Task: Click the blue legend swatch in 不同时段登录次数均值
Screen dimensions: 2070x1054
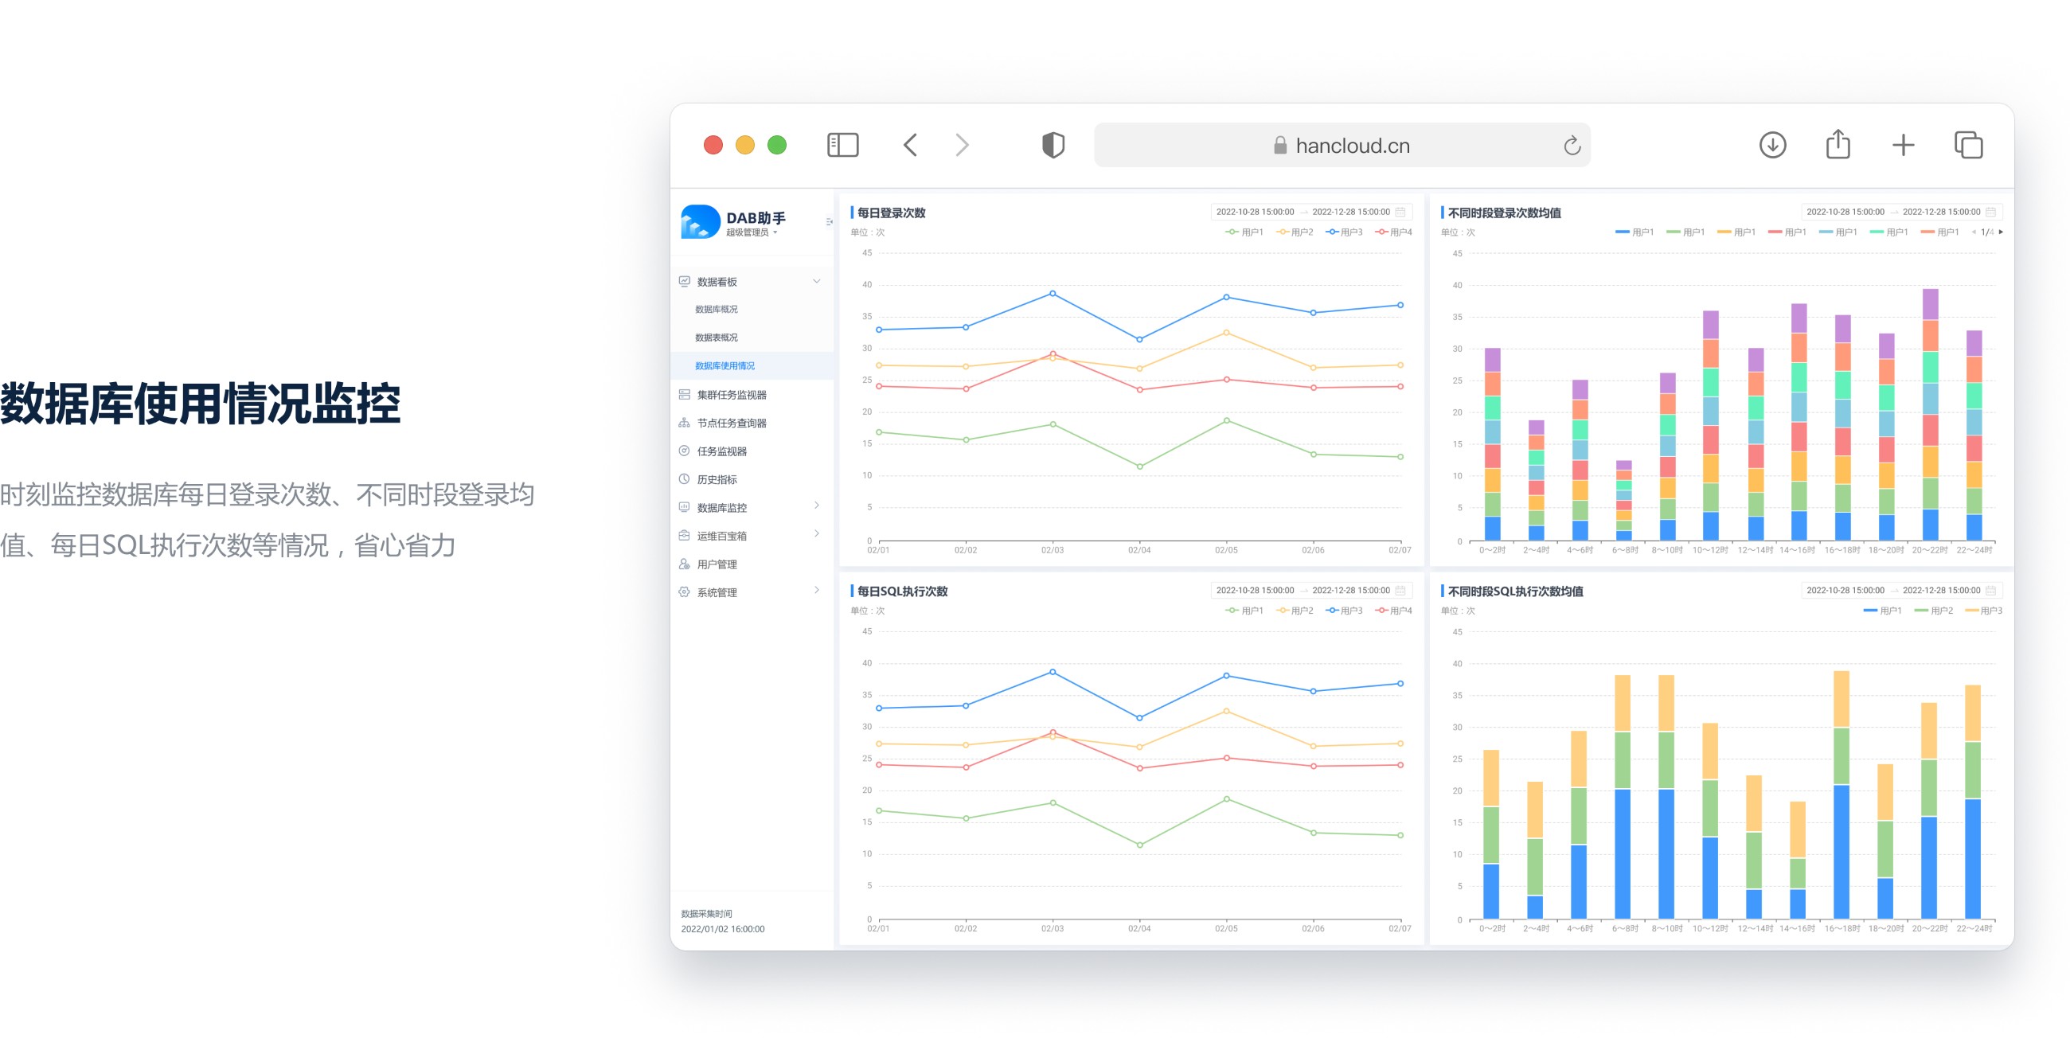Action: coord(1622,232)
